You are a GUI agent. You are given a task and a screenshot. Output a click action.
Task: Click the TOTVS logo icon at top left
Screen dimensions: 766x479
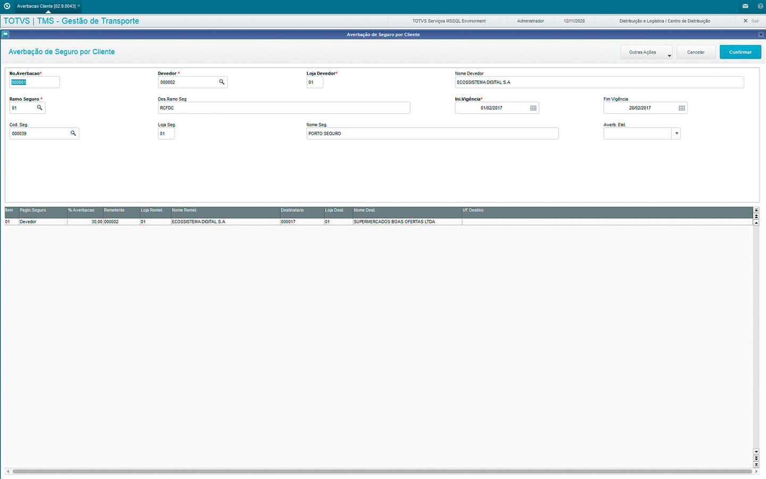coord(7,6)
